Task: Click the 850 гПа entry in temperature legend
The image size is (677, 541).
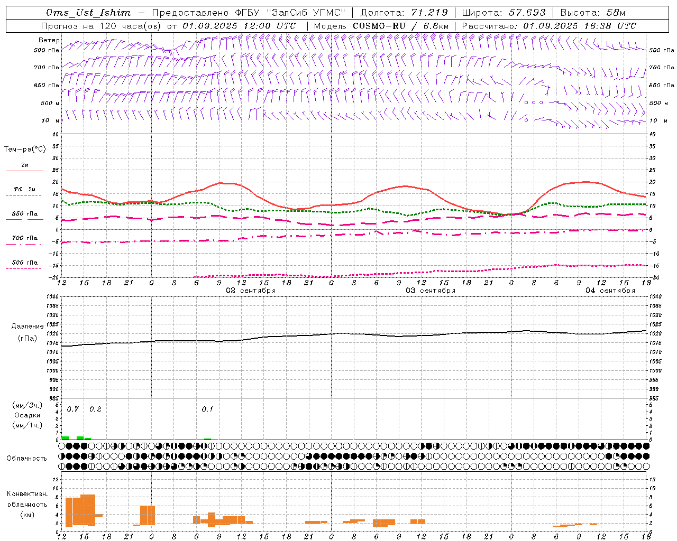Action: (x=25, y=213)
